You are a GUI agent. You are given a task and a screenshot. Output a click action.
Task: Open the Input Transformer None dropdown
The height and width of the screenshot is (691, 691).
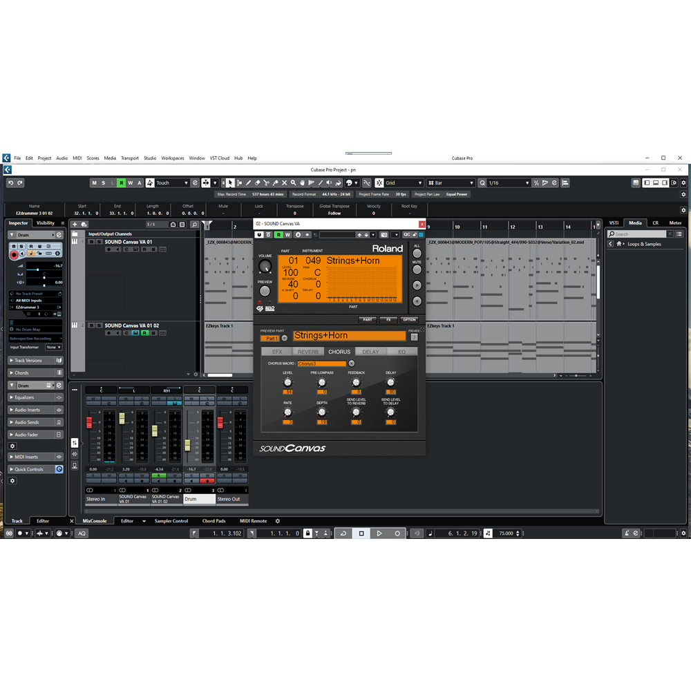(53, 348)
